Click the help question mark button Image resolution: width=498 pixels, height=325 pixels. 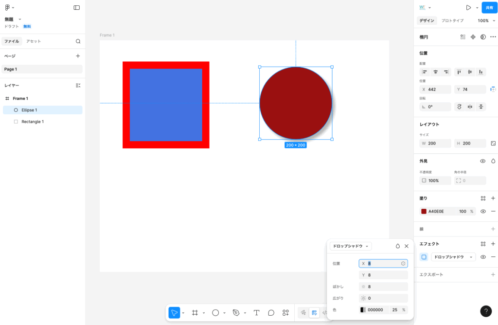click(486, 311)
